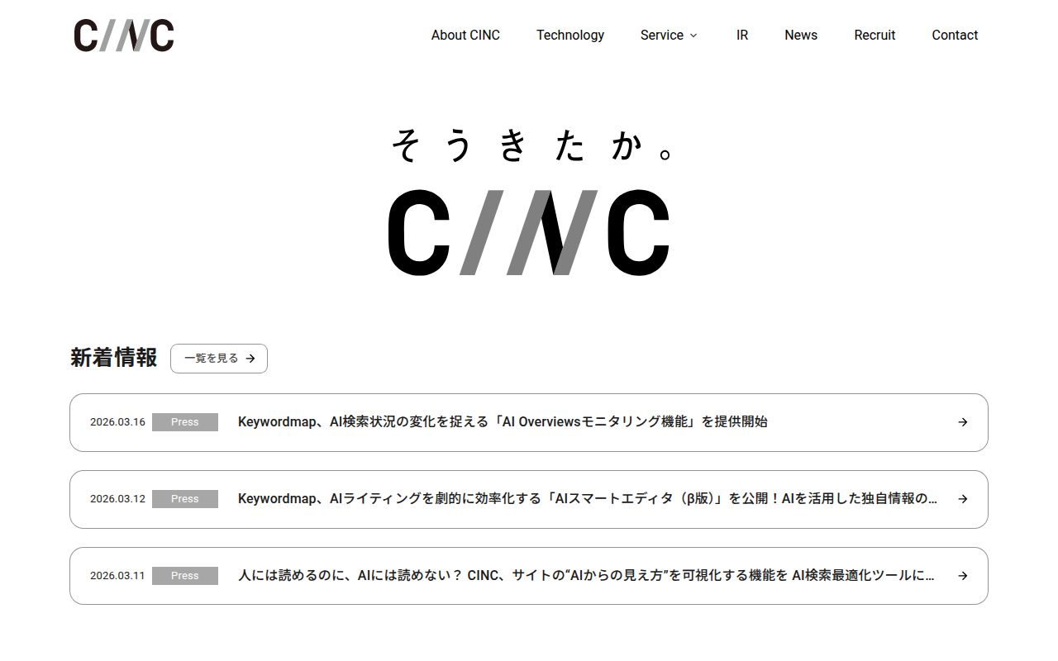Go to the Technology menu item
This screenshot has width=1058, height=661.
point(570,35)
